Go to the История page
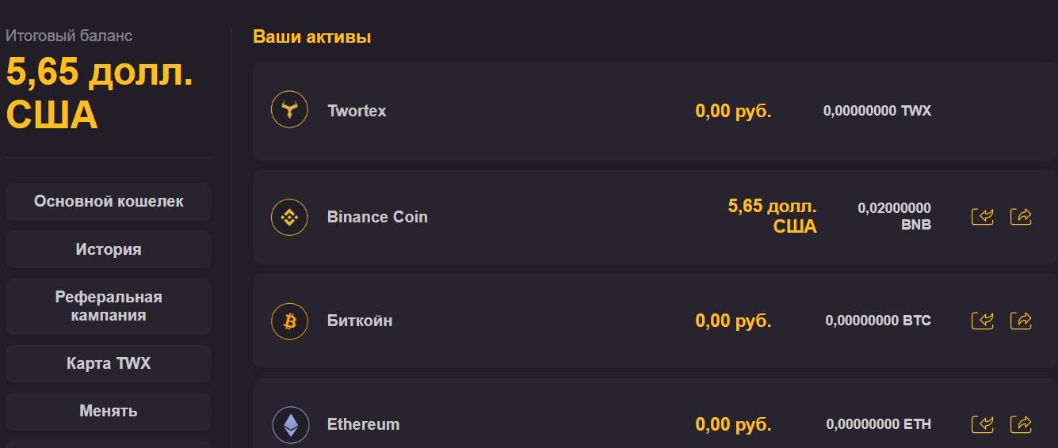Viewport: 1058px width, 448px height. click(109, 249)
